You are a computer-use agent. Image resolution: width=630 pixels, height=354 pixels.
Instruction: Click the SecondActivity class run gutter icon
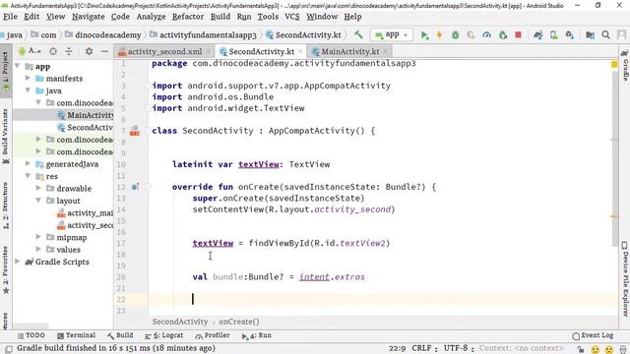tap(135, 131)
